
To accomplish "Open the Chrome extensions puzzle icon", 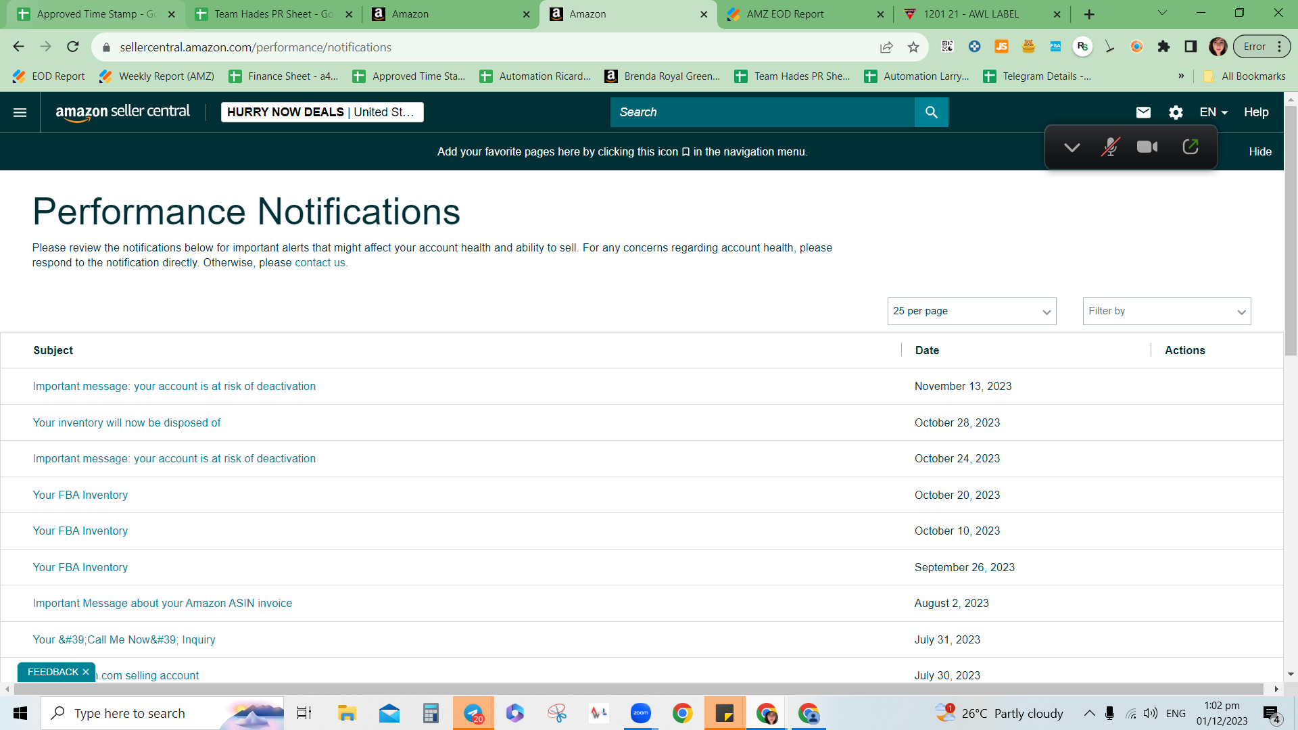I will [x=1163, y=47].
